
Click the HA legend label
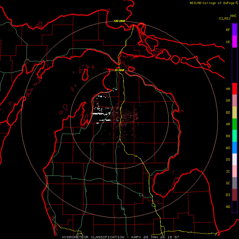[228, 89]
